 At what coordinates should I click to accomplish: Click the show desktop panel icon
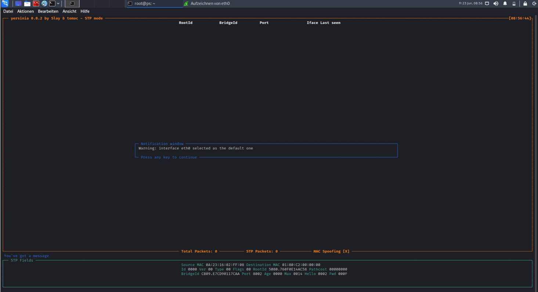(x=18, y=4)
